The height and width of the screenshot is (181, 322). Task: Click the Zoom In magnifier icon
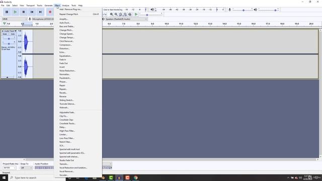(x=112, y=15)
